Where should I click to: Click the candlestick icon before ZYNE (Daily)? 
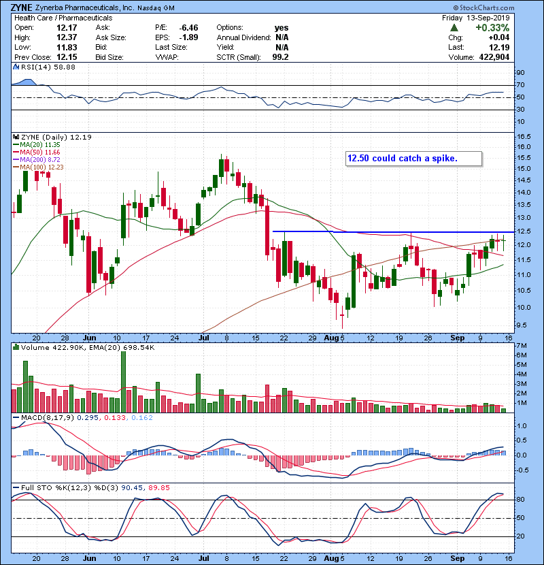(16, 137)
